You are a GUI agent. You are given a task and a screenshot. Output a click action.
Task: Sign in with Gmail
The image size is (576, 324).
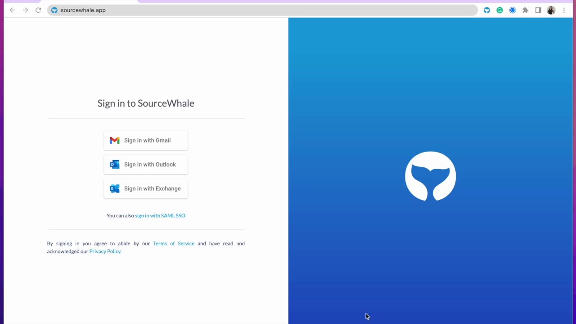click(x=146, y=140)
